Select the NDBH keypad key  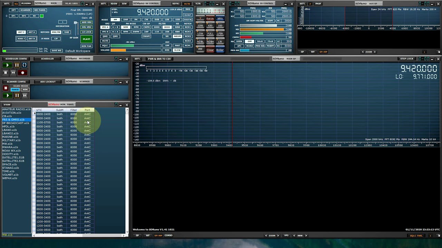point(210,42)
